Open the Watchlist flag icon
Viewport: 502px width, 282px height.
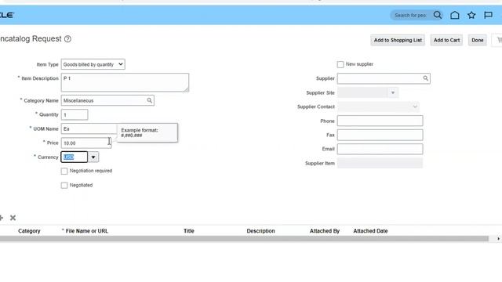point(488,15)
